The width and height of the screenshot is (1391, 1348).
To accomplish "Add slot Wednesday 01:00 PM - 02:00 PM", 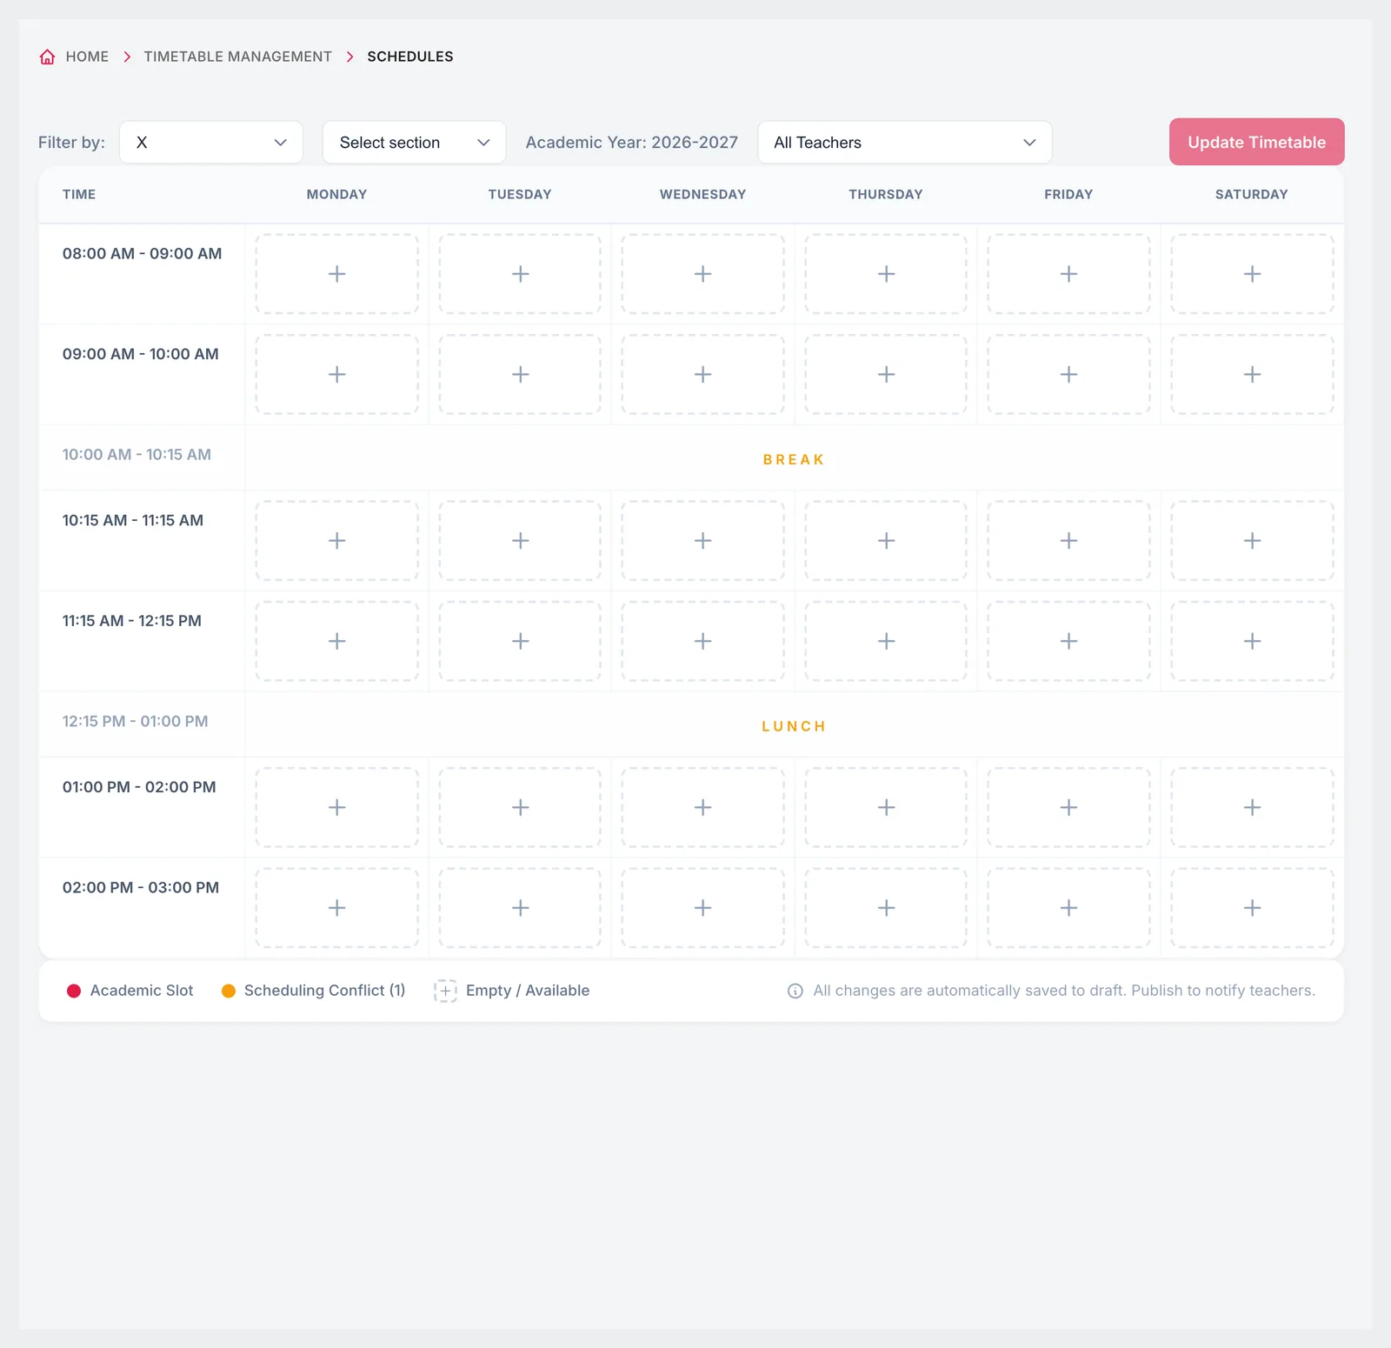I will [703, 807].
